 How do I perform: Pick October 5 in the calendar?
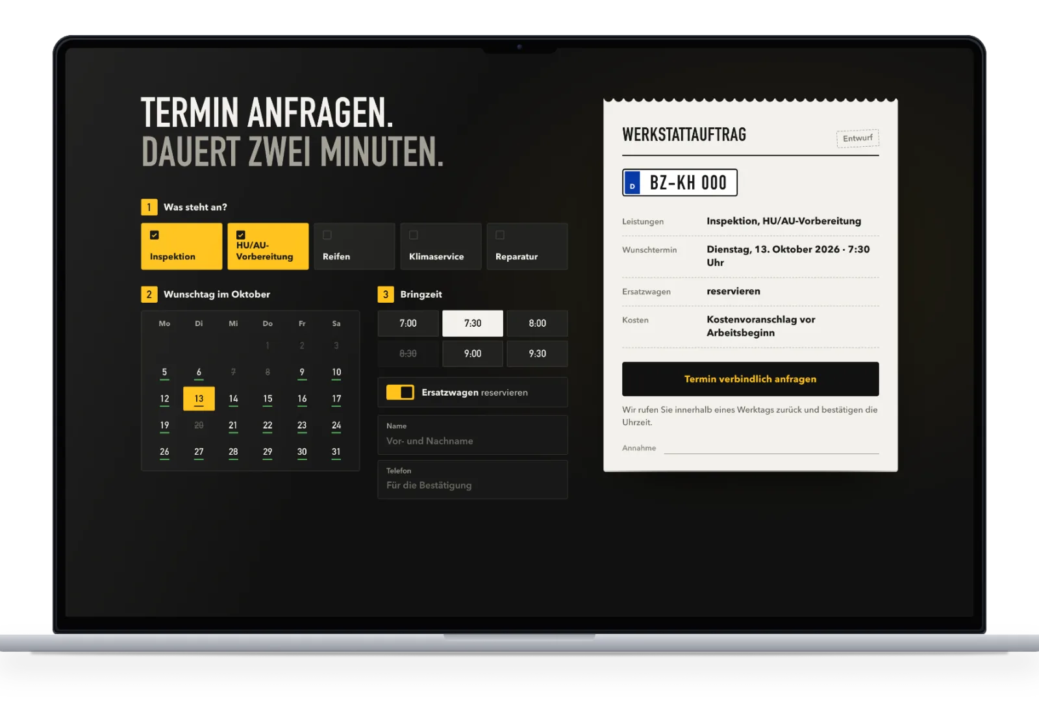coord(164,372)
